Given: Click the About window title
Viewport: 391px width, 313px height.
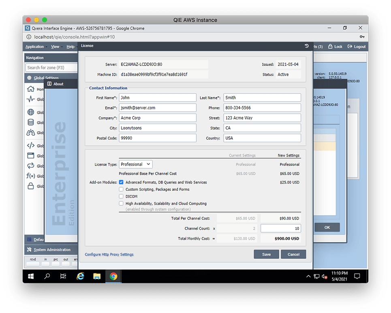Looking at the screenshot, I should click(58, 84).
